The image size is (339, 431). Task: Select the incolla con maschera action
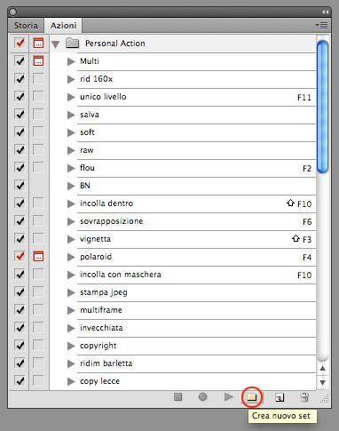coord(196,275)
